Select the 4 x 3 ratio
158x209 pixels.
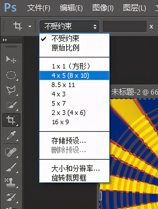click(x=74, y=94)
